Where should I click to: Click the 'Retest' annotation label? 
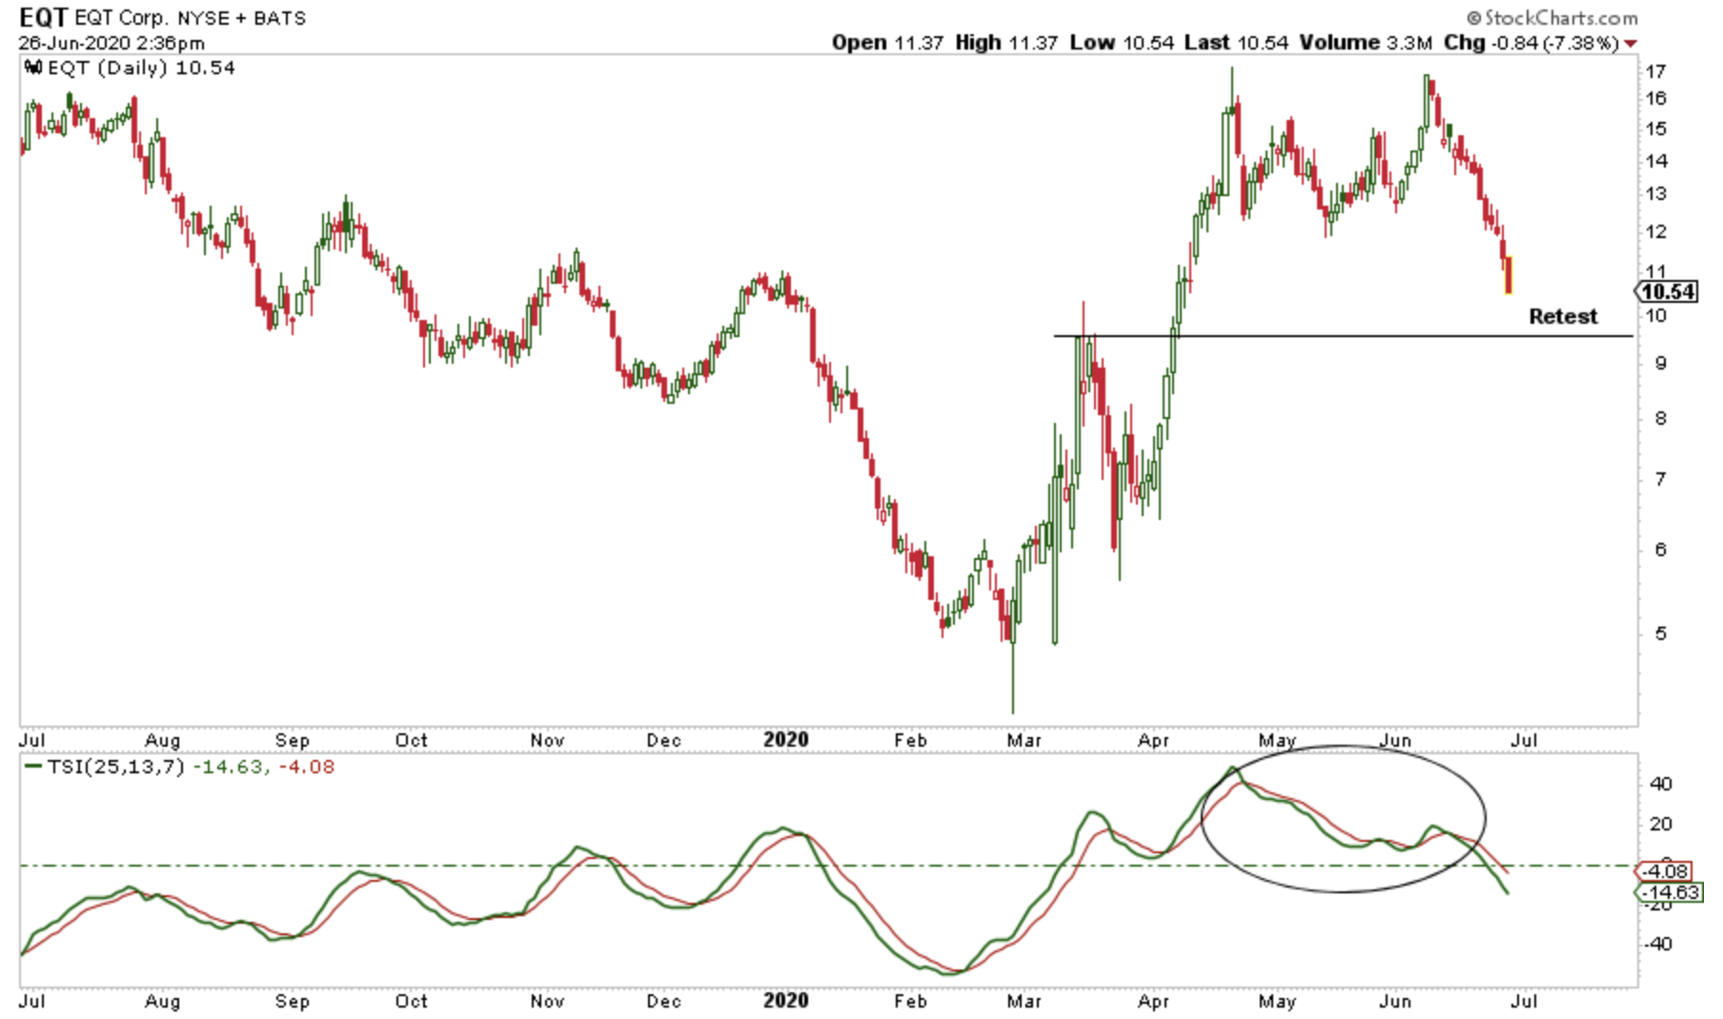pos(1563,316)
